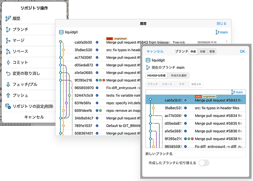Choose コミット source filter segment
The height and width of the screenshot is (181, 253).
(x=196, y=84)
